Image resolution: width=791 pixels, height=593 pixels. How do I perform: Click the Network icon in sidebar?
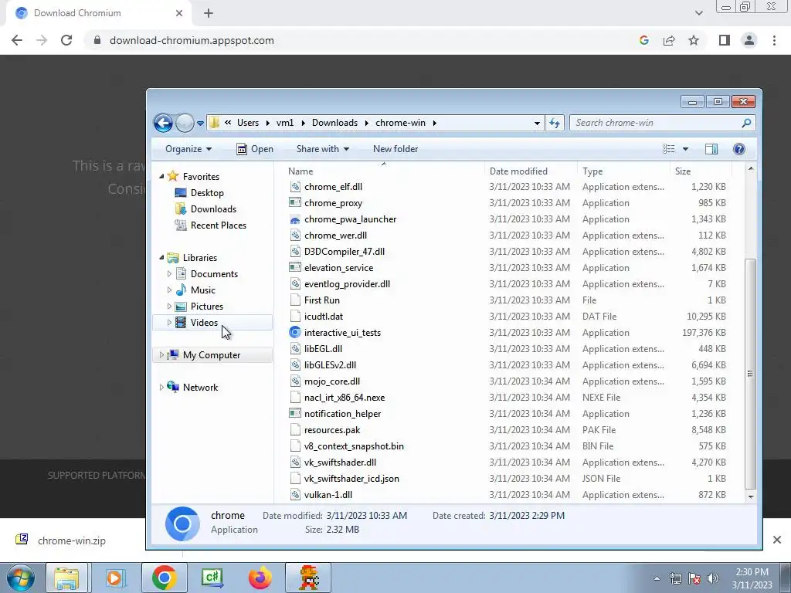click(173, 388)
